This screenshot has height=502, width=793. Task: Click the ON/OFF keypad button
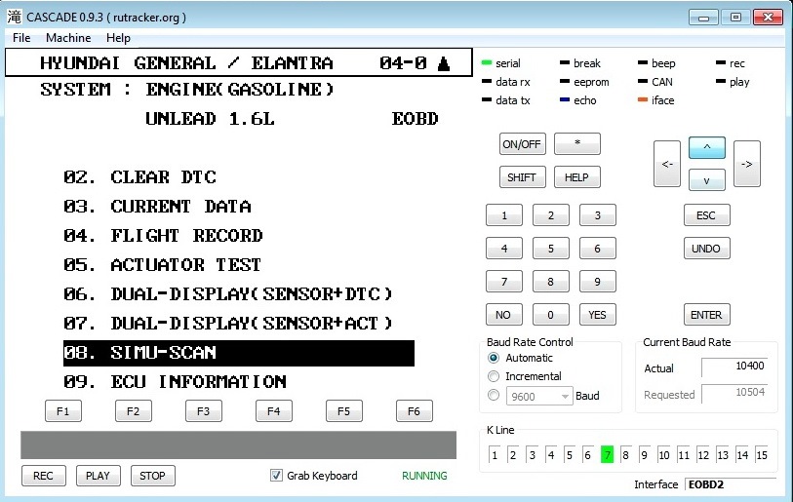click(523, 144)
